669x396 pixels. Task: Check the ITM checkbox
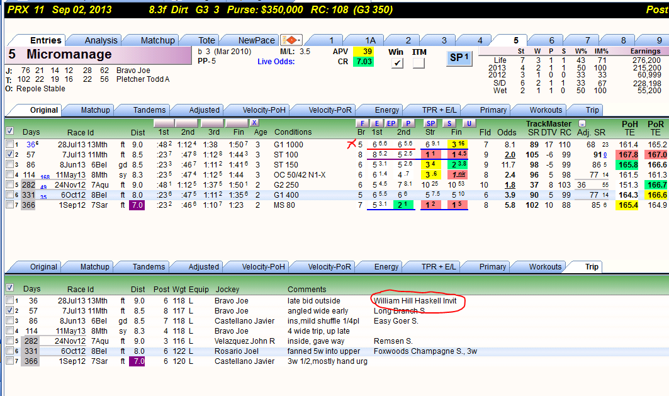click(419, 63)
